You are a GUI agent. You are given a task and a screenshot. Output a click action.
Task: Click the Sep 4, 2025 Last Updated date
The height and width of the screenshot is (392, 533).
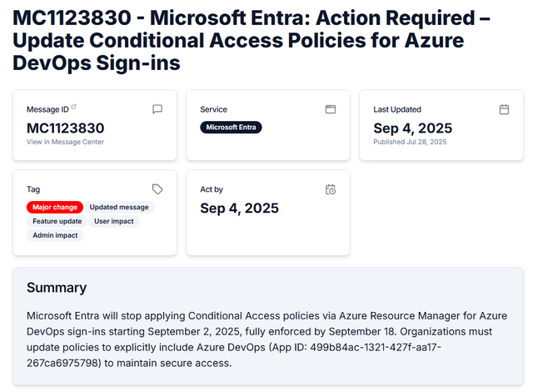click(x=412, y=128)
